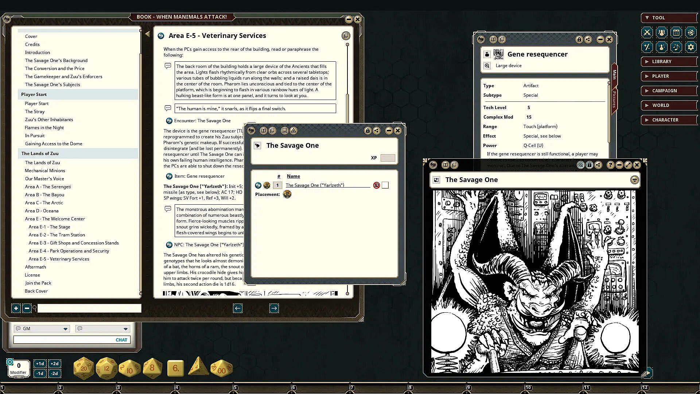Check the box beside The Savage One entry
Viewport: 700px width, 394px height.
385,185
